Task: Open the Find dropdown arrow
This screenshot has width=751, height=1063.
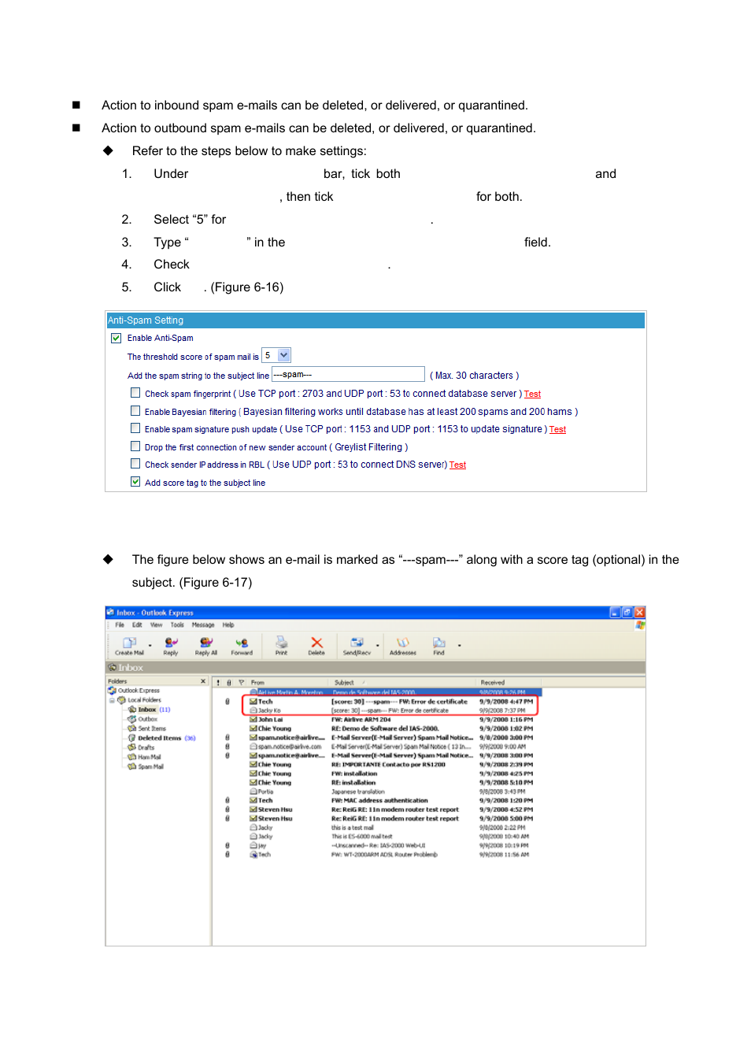Action: point(459,646)
